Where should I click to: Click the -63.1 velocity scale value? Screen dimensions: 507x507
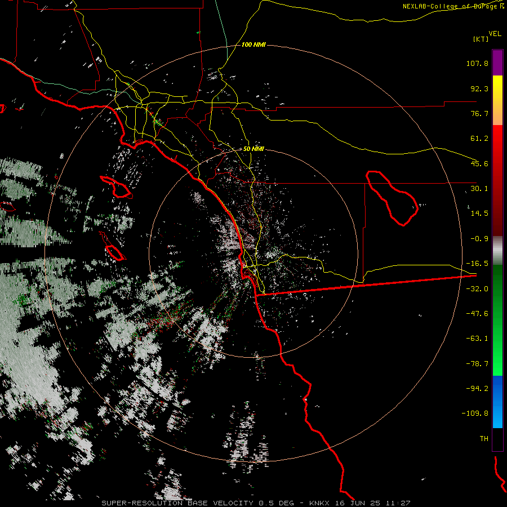point(477,339)
